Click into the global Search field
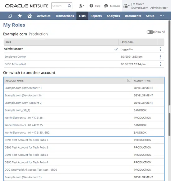The image size is (171, 181). (x=60, y=6)
